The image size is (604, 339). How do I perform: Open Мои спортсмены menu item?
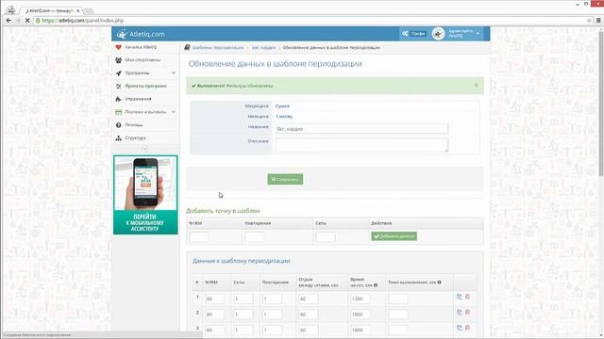(x=143, y=60)
